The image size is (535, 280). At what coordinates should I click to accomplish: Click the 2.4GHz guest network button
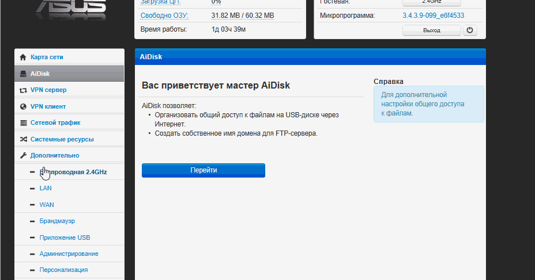[x=432, y=2]
